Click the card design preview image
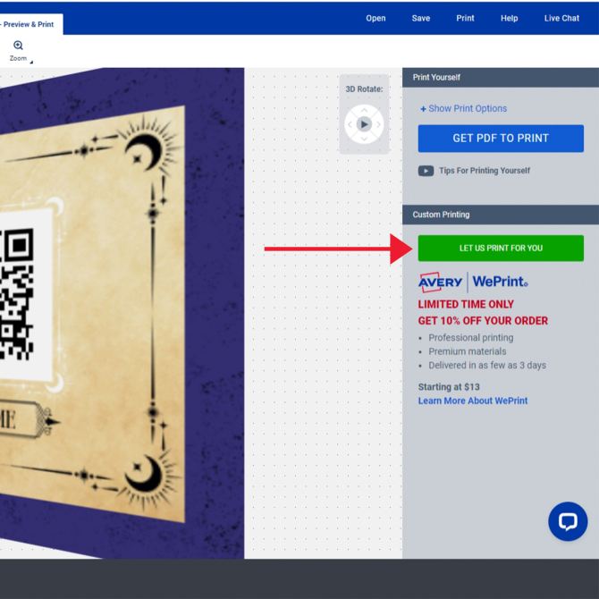The height and width of the screenshot is (599, 599). click(122, 313)
